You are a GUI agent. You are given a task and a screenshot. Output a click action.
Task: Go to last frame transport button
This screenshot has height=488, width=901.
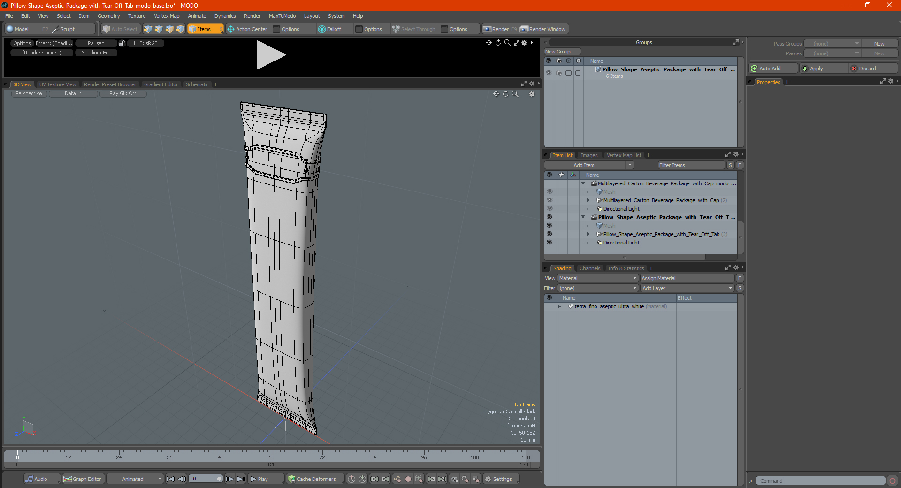[241, 479]
